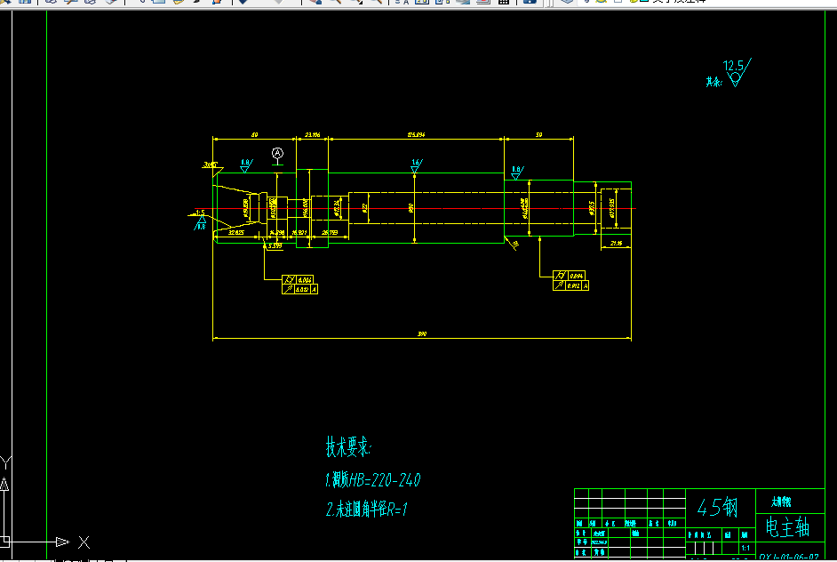Select note 1.调质HB=220-240

[372, 479]
